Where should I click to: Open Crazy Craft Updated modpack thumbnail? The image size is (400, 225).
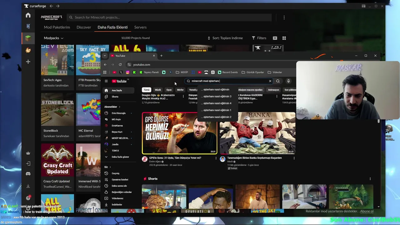coord(57,160)
